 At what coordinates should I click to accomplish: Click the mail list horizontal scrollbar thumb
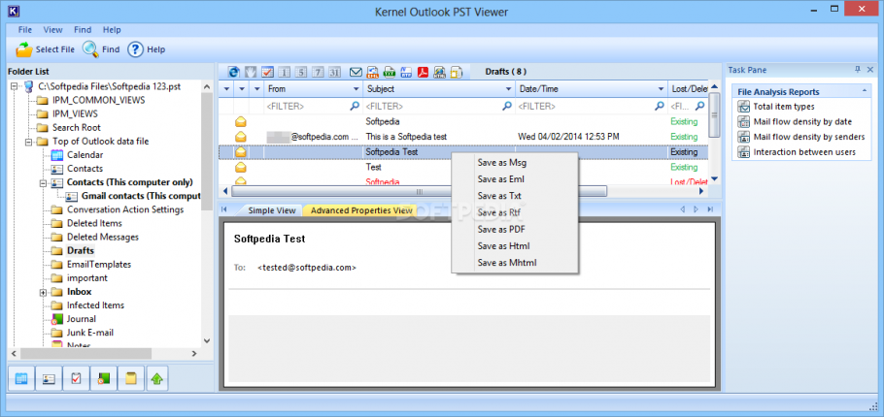(x=418, y=191)
